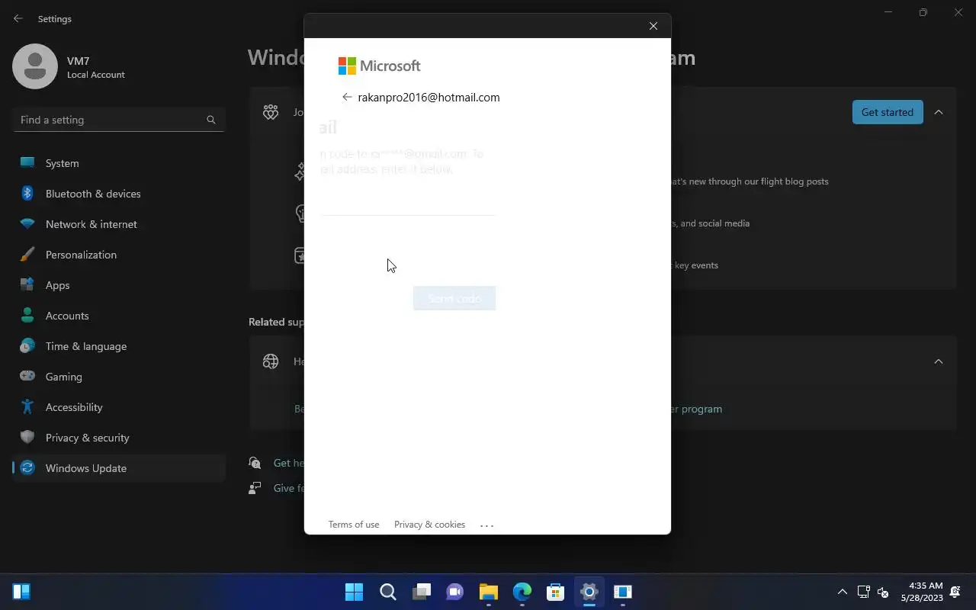Open Gaming settings category

119,377
